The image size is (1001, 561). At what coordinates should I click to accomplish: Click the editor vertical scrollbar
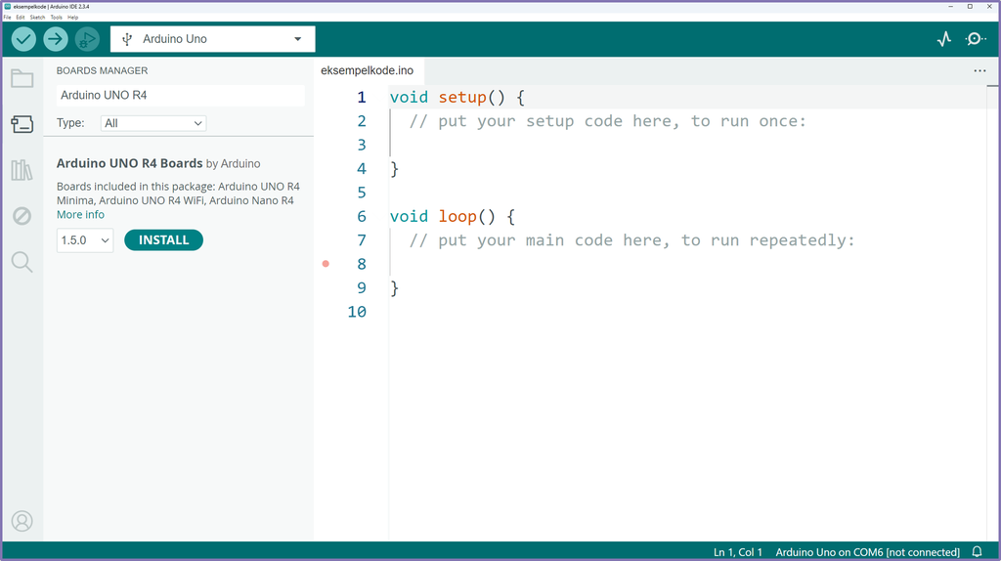pos(993,313)
